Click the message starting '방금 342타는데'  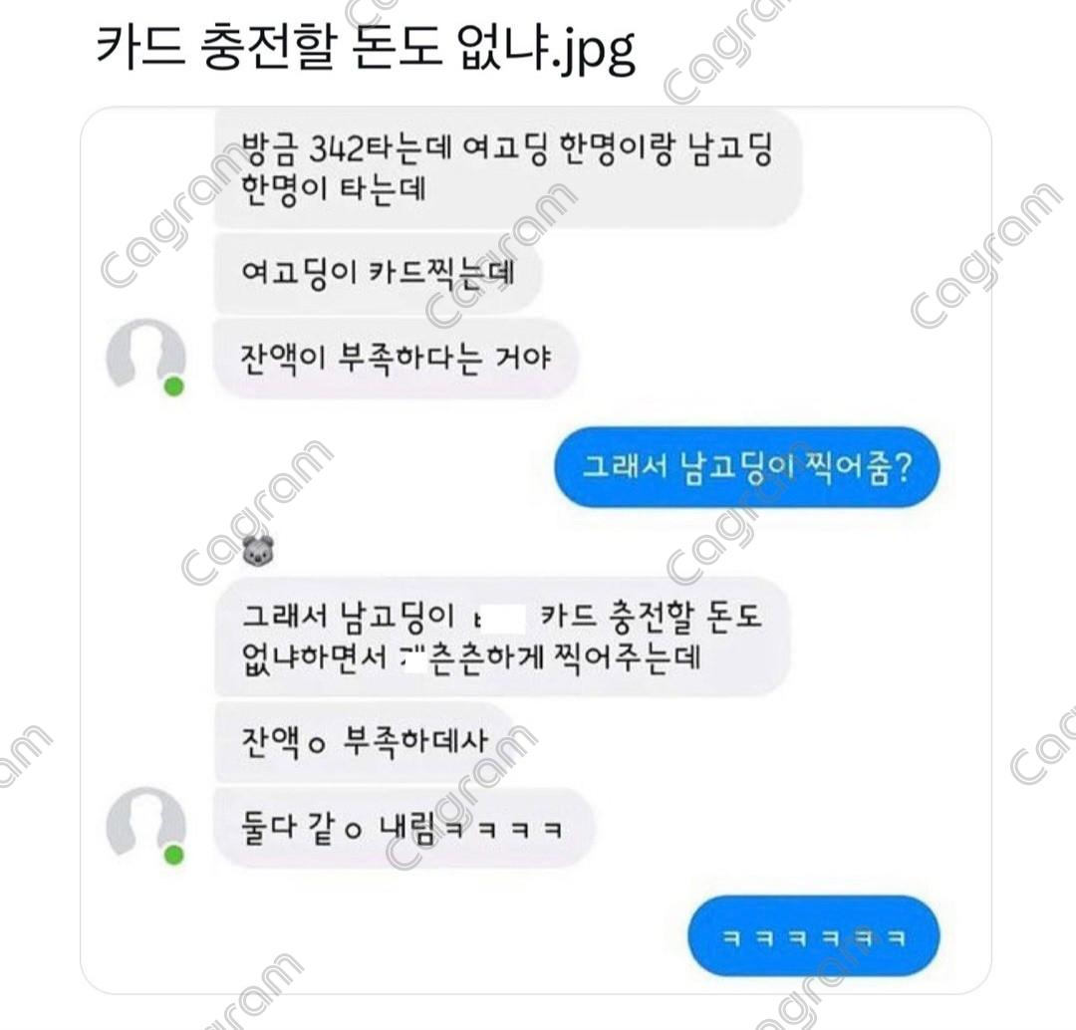[508, 168]
